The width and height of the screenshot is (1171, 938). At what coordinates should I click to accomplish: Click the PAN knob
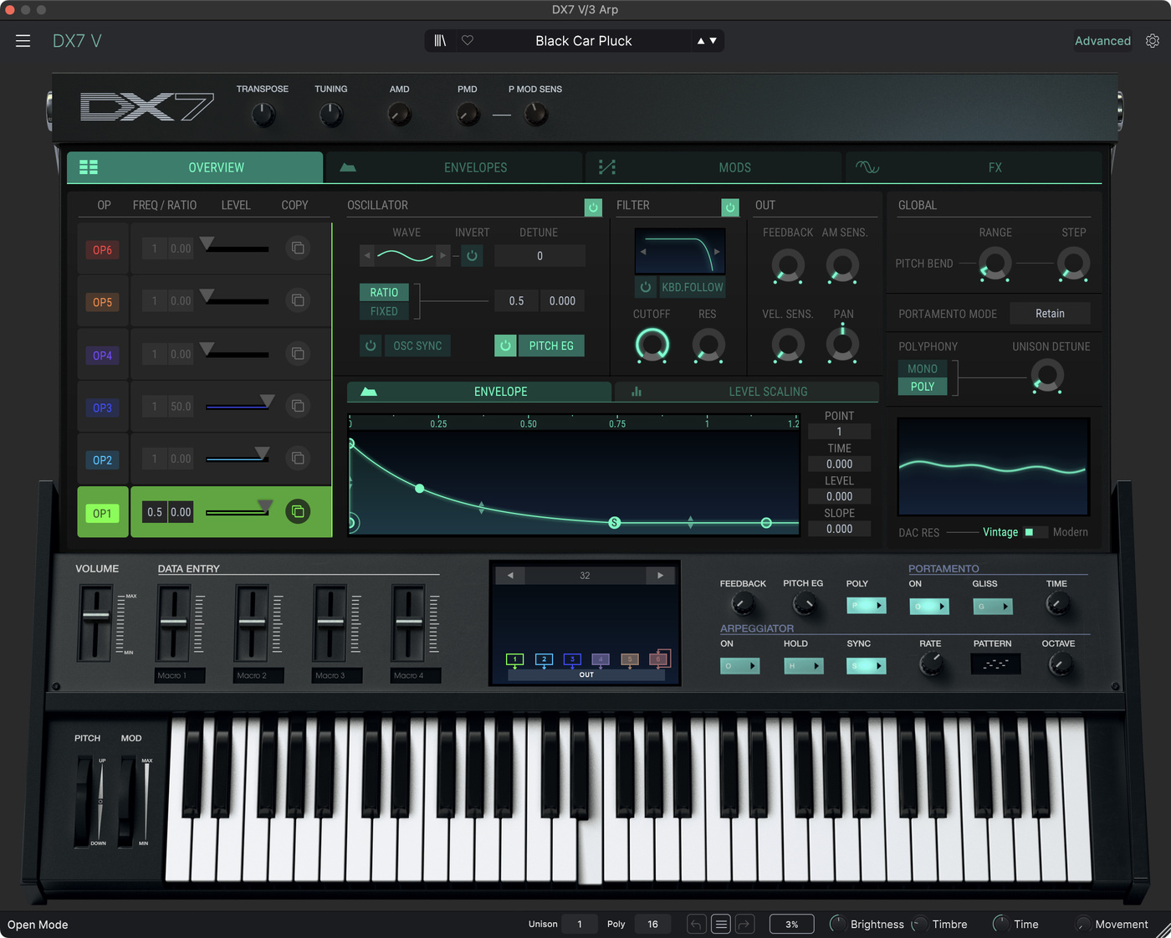click(842, 345)
